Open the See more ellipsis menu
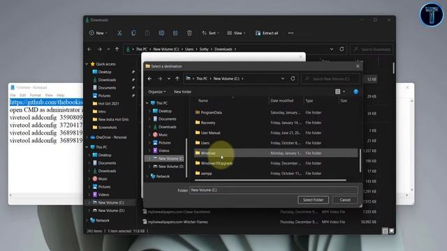Viewport: 447px width, 251px height. pos(291,33)
